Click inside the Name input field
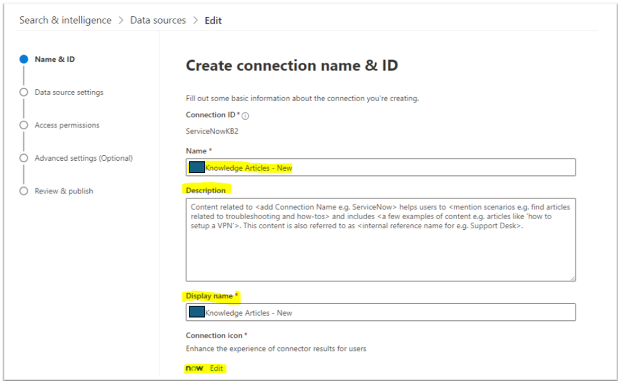The width and height of the screenshot is (618, 381). click(365, 167)
